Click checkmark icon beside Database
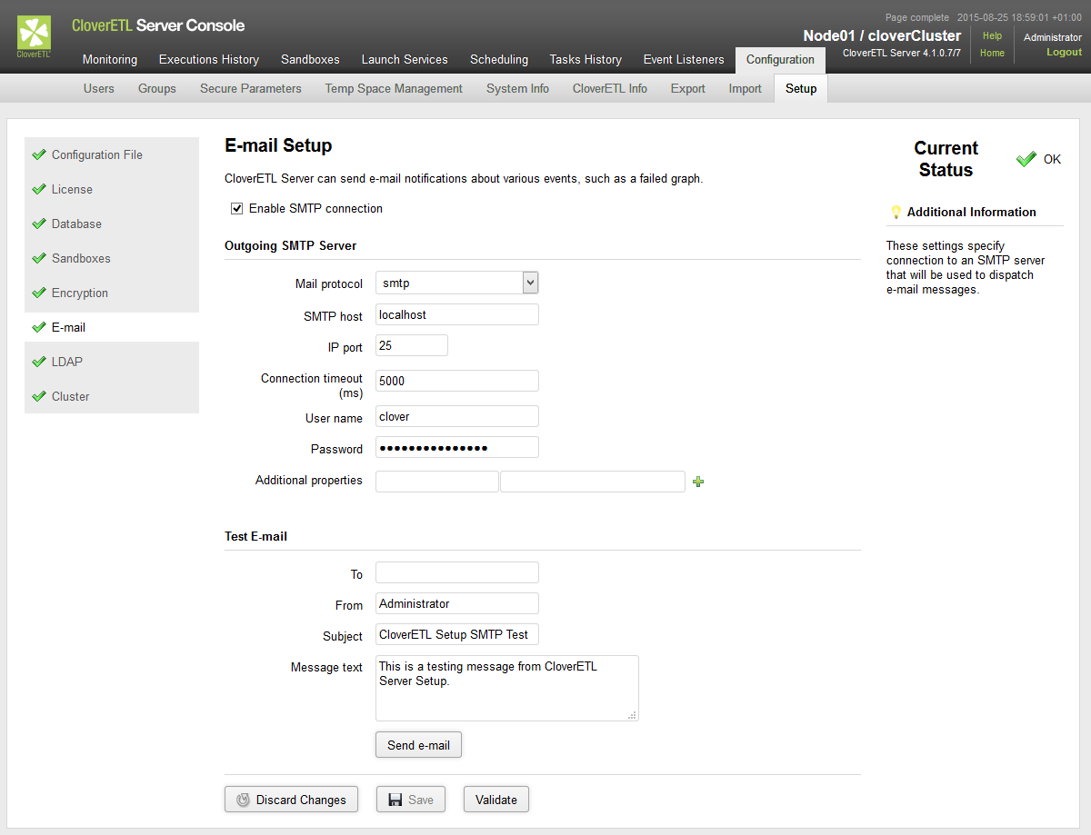Image resolution: width=1091 pixels, height=835 pixels. pyautogui.click(x=38, y=224)
